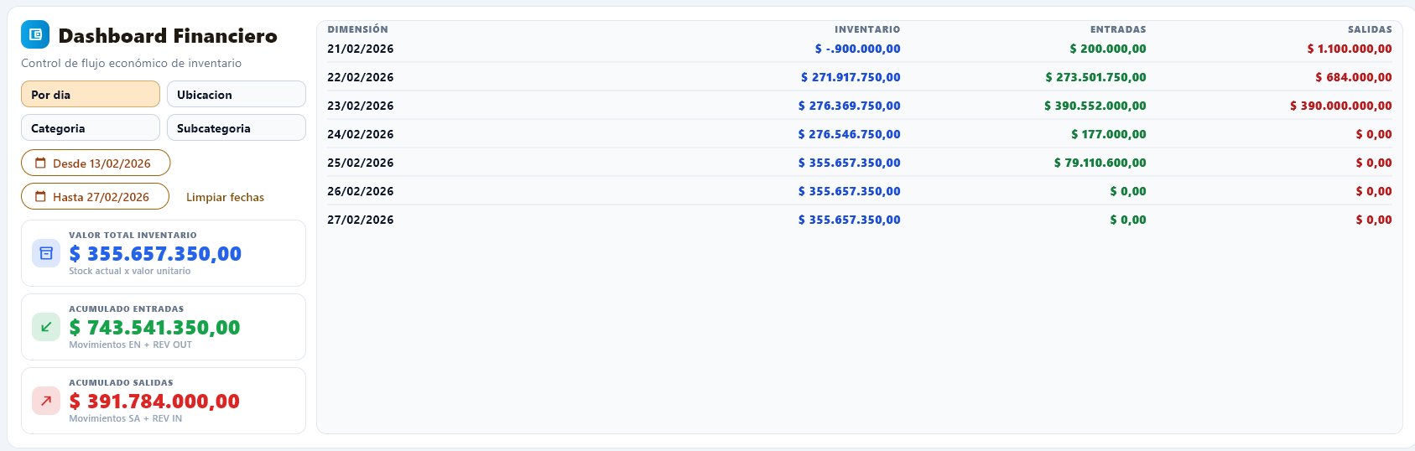The image size is (1415, 451).
Task: Click the green incoming arrow icon
Action: (46, 327)
